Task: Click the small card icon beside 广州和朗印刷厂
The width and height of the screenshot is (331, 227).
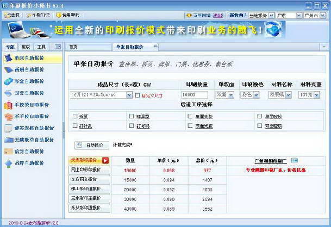Action: click(x=294, y=160)
